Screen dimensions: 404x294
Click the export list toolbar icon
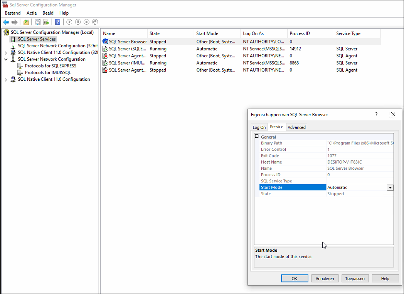pyautogui.click(x=46, y=22)
